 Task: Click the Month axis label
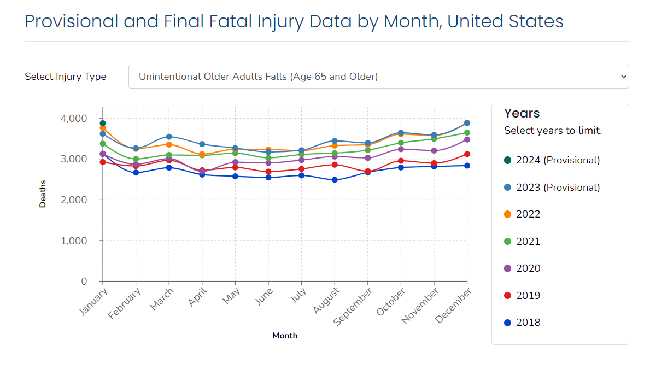[x=285, y=336]
